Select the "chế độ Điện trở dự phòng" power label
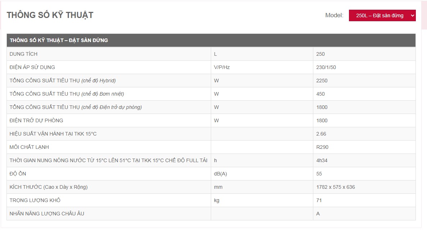 [x=76, y=107]
